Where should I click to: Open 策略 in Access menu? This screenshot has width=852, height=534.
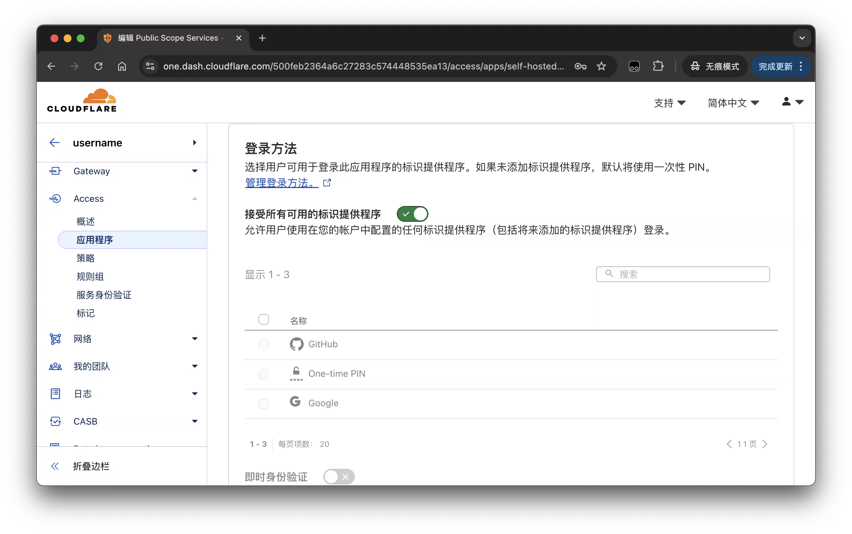[x=85, y=258]
